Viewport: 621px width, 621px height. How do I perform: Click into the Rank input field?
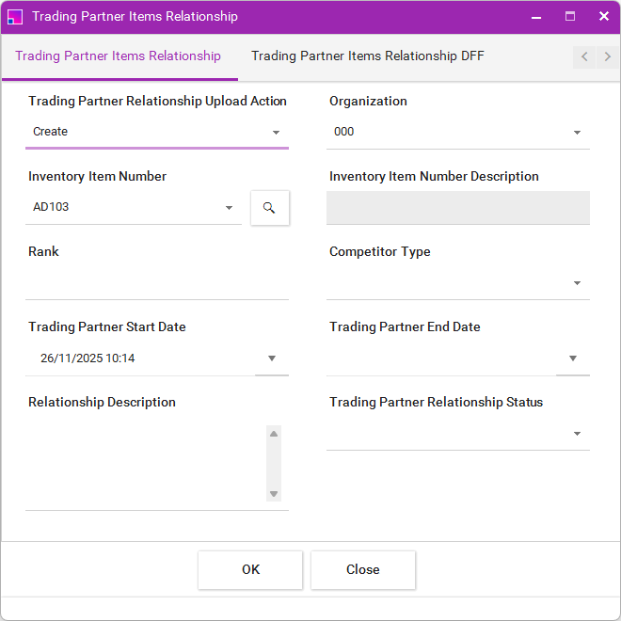coord(156,283)
